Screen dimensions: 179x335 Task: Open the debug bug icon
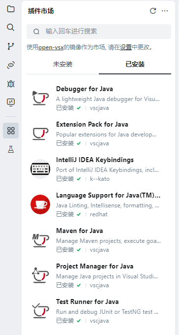click(x=11, y=84)
